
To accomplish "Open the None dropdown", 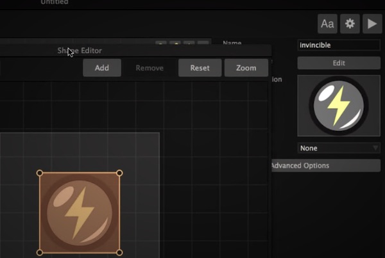I will (x=339, y=148).
